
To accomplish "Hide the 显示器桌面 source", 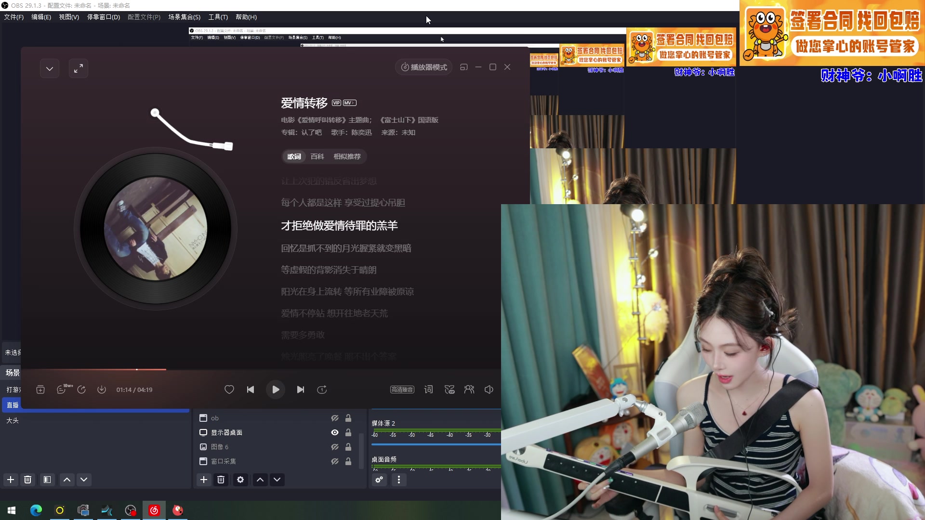I will pos(335,432).
